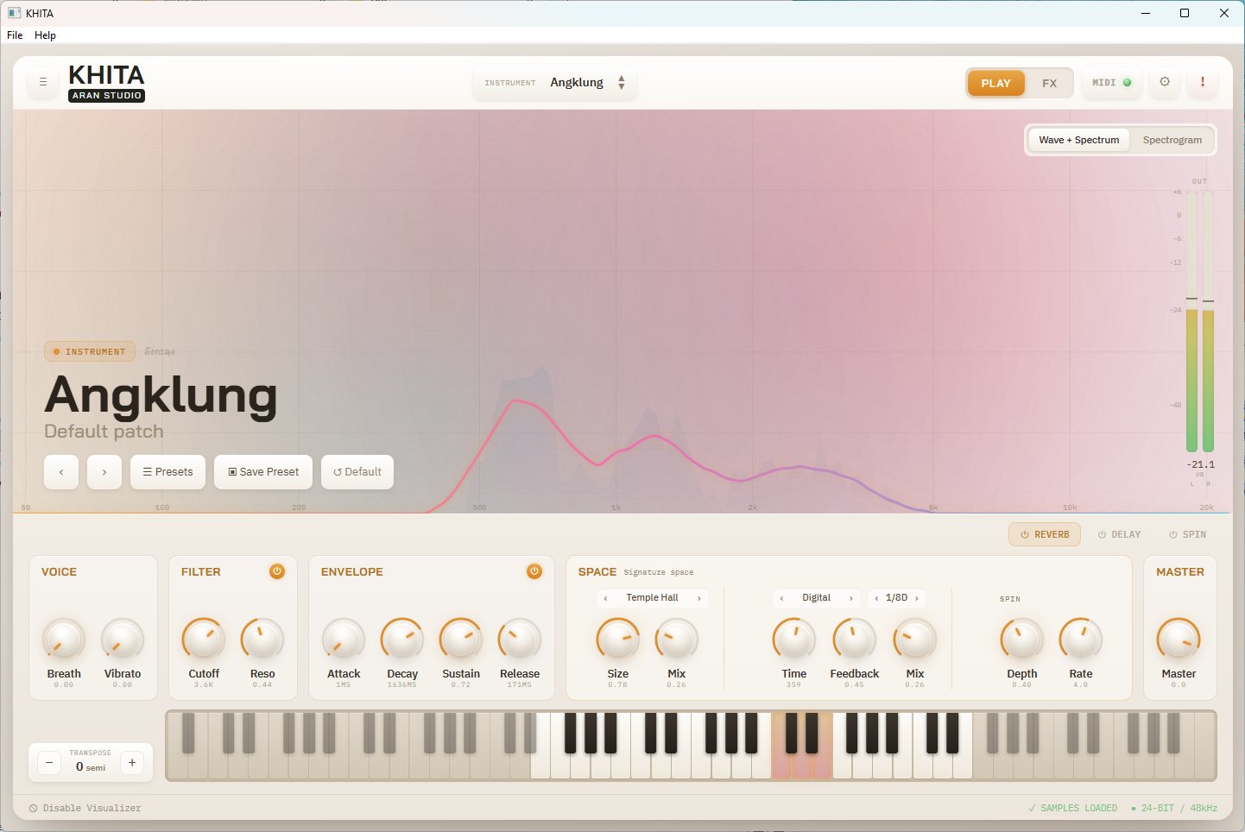The width and height of the screenshot is (1245, 832).
Task: Click the "24-BIT / 48kHz" status text
Action: point(1174,808)
